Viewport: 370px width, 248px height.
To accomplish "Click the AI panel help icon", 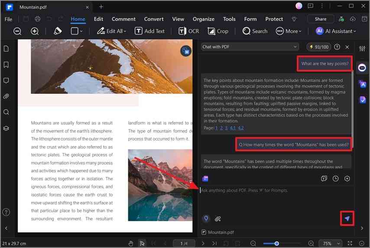I will (x=337, y=47).
